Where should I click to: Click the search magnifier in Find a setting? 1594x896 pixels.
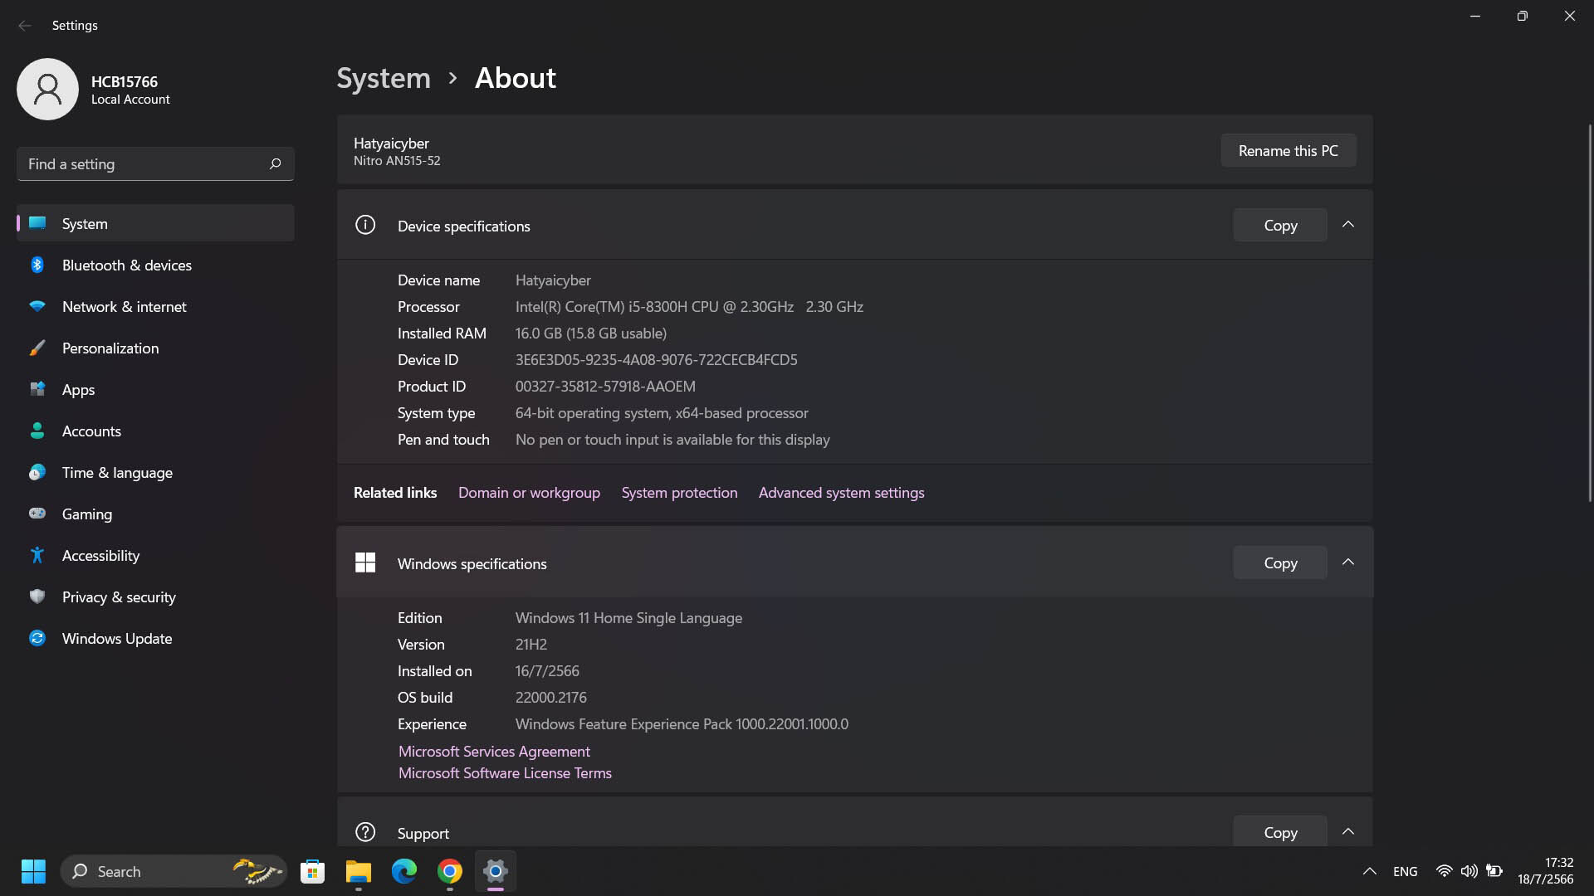[276, 164]
